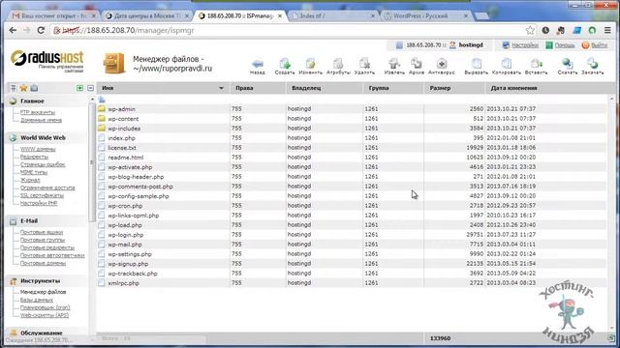
Task: Go to parent directory folder-up icon
Action: [102, 100]
